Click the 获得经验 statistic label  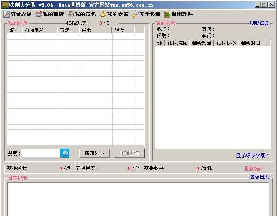(19, 168)
